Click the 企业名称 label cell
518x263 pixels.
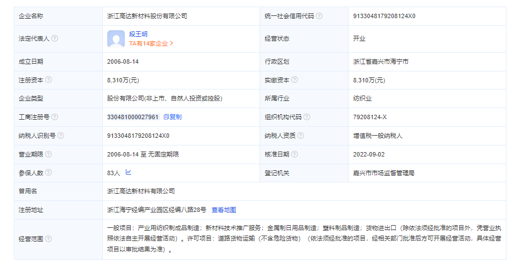[x=58, y=16]
